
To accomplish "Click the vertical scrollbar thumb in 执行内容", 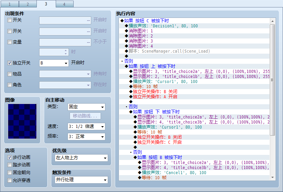I will 272,80.
